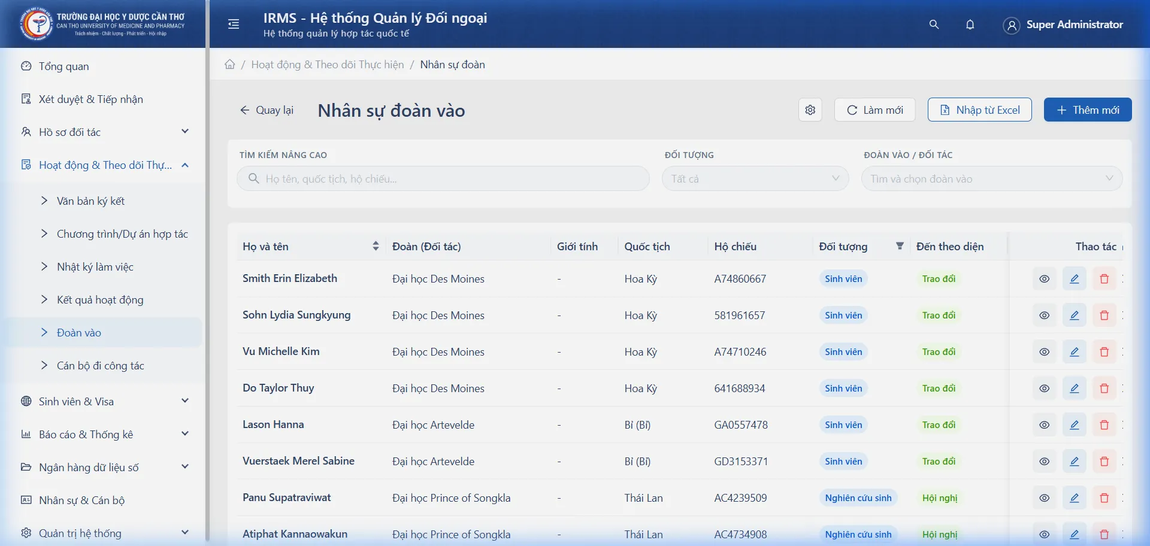This screenshot has width=1150, height=546.
Task: Collapse sidebar using the menu fold icon
Action: tap(234, 24)
